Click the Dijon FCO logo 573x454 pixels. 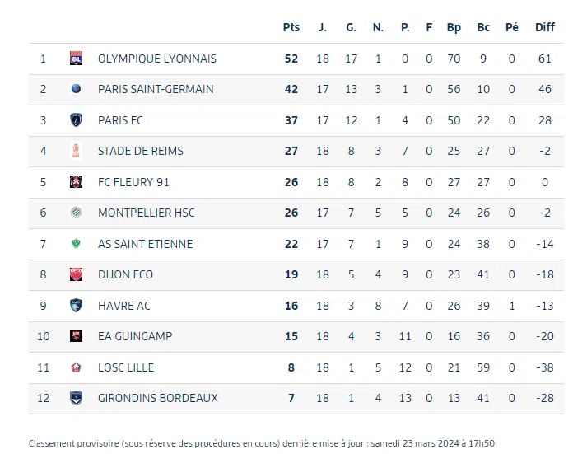pyautogui.click(x=77, y=274)
